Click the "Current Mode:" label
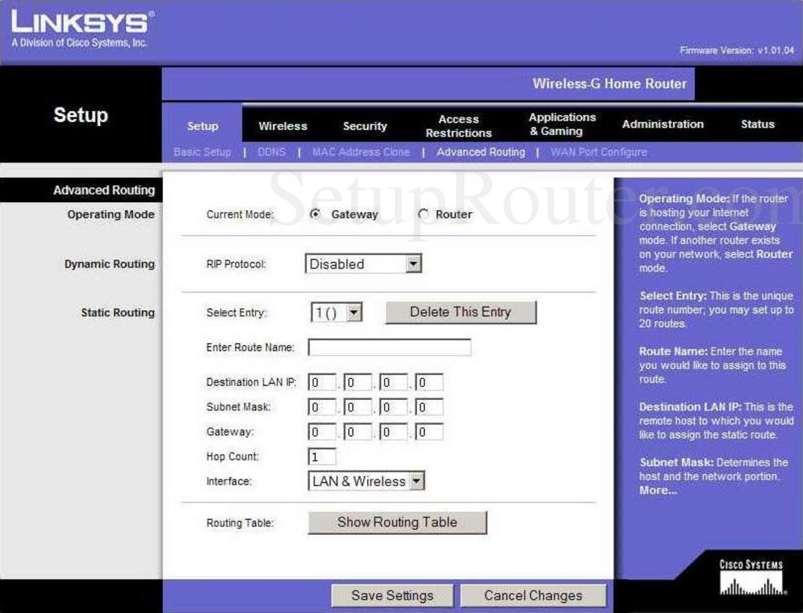The width and height of the screenshot is (803, 613). tap(239, 215)
